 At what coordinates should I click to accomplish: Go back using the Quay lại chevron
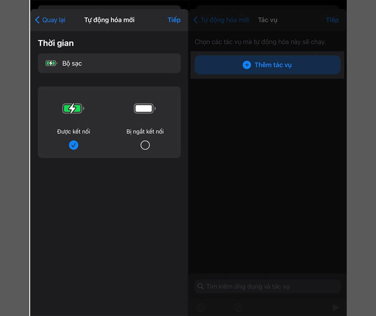coord(37,20)
